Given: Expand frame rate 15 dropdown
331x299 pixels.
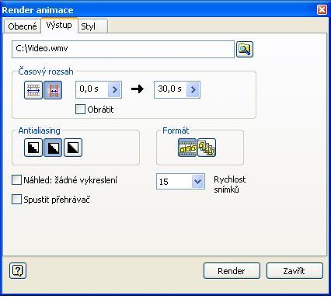Looking at the screenshot, I should pyautogui.click(x=198, y=181).
